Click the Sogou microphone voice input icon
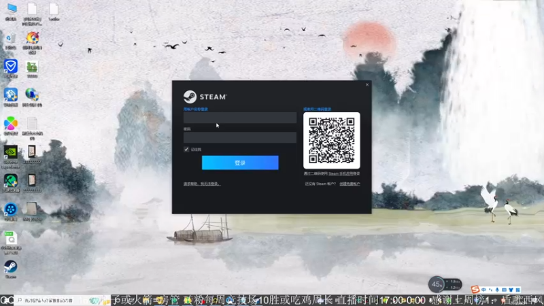The width and height of the screenshot is (544, 306). [x=497, y=290]
